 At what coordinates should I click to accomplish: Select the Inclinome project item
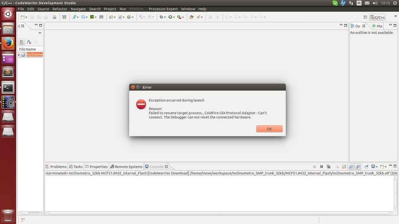coord(34,55)
